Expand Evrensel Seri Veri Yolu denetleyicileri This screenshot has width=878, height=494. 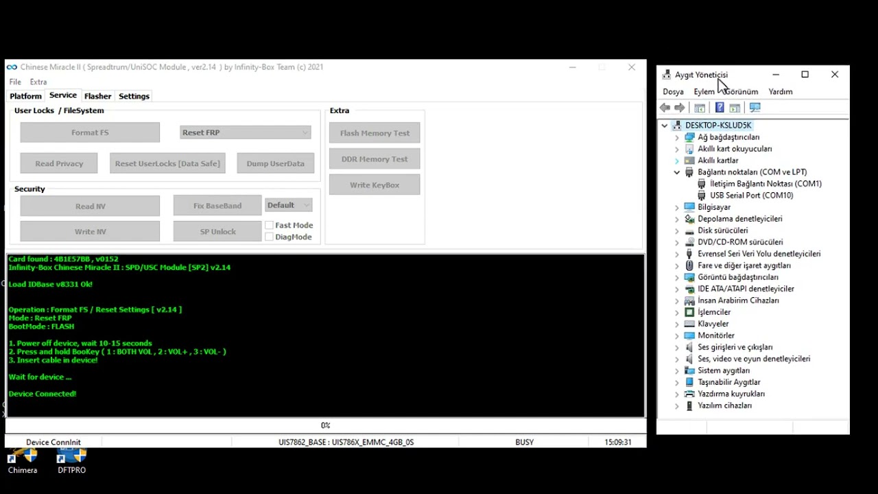click(677, 254)
